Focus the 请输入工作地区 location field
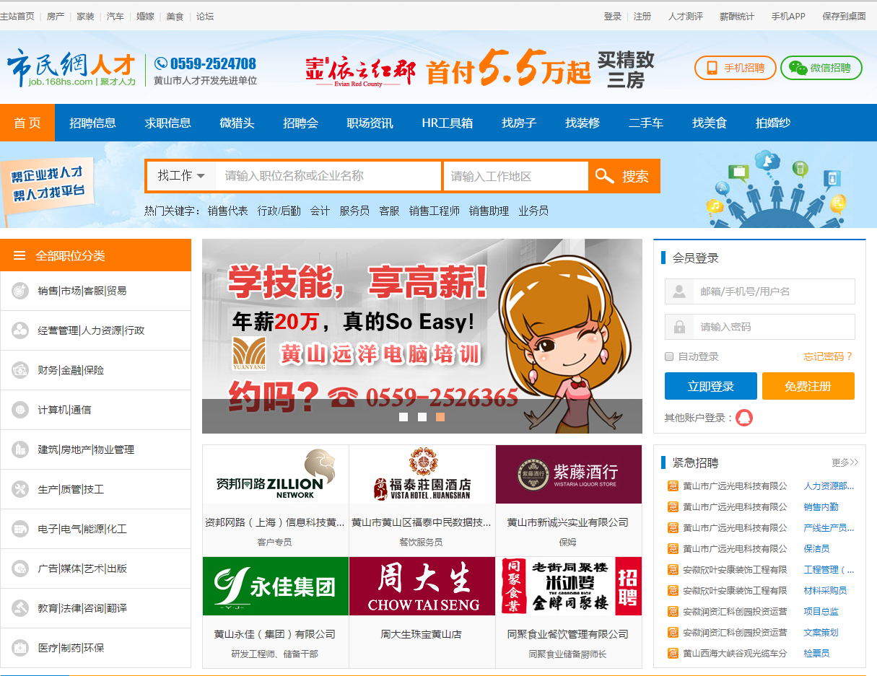Viewport: 877px width, 676px height. coord(516,176)
